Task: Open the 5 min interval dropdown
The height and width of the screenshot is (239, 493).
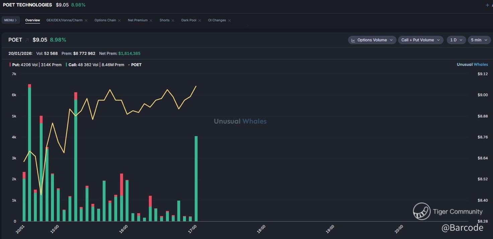Action: click(479, 40)
